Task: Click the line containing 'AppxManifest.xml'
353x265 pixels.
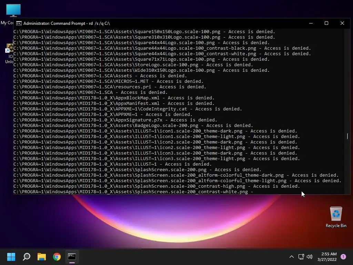Action: click(114, 104)
